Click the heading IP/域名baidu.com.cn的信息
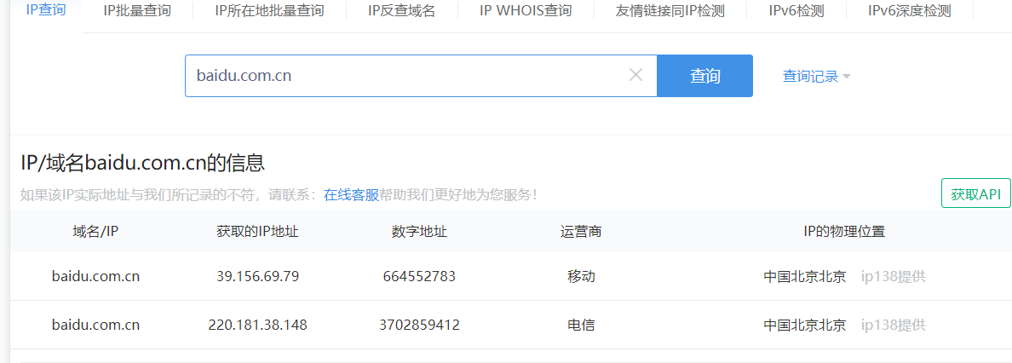This screenshot has height=363, width=1012. (x=142, y=162)
